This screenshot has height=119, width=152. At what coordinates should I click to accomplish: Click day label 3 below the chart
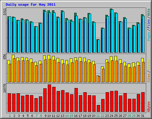click(x=19, y=116)
